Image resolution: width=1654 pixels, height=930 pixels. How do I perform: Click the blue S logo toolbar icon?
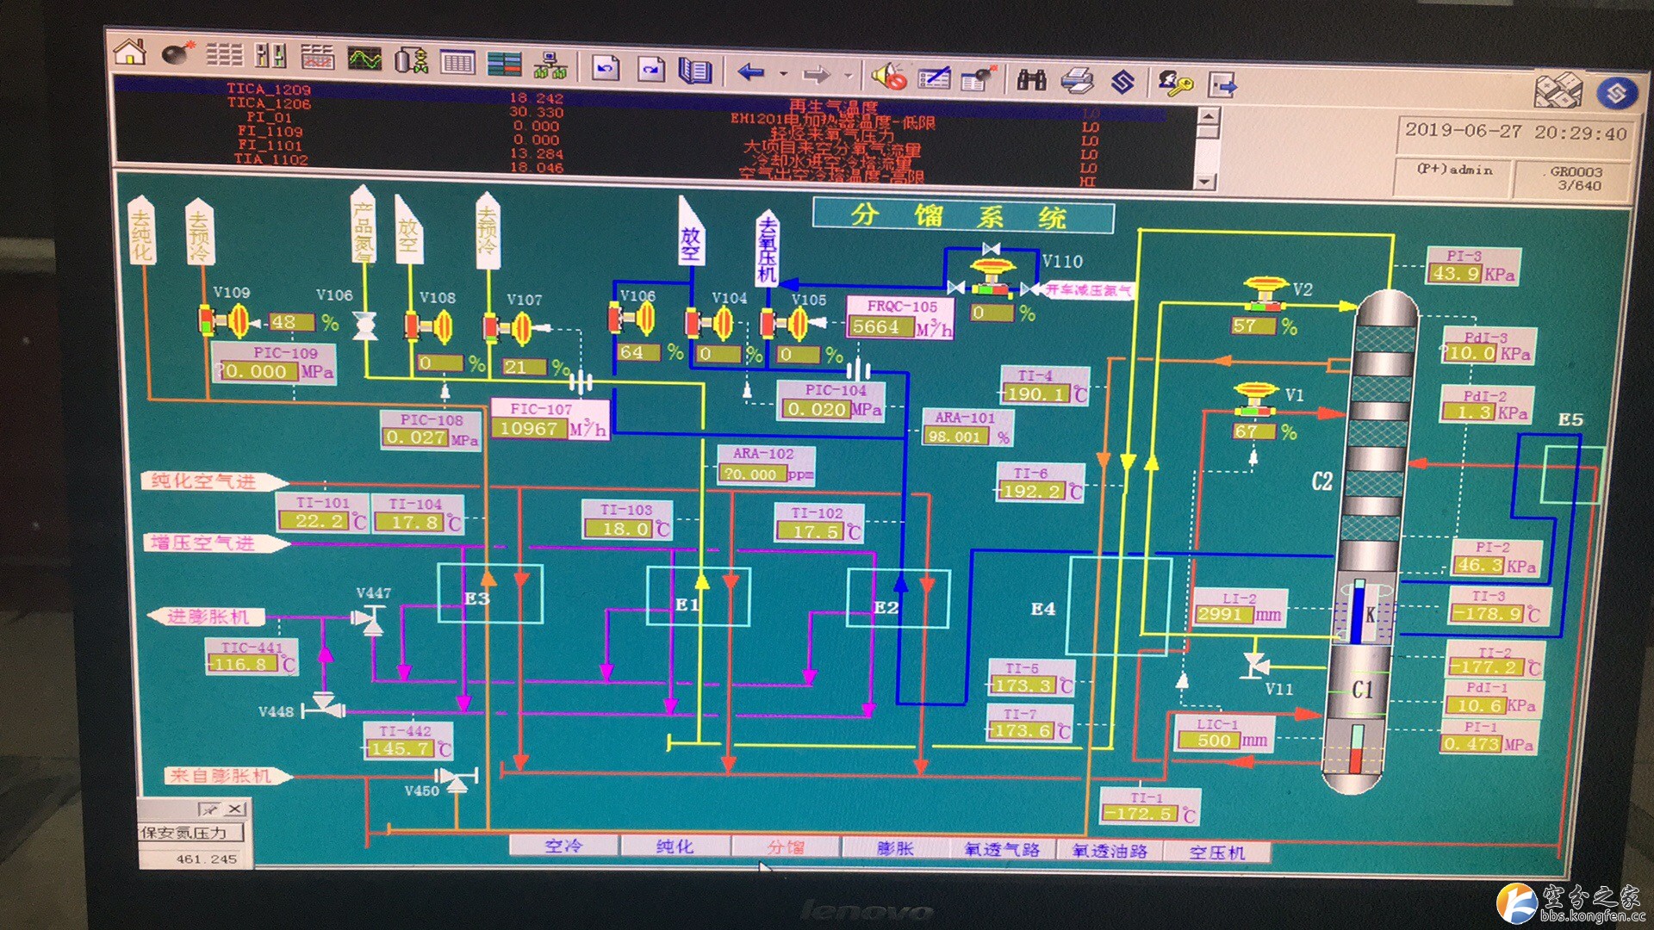[x=1122, y=83]
